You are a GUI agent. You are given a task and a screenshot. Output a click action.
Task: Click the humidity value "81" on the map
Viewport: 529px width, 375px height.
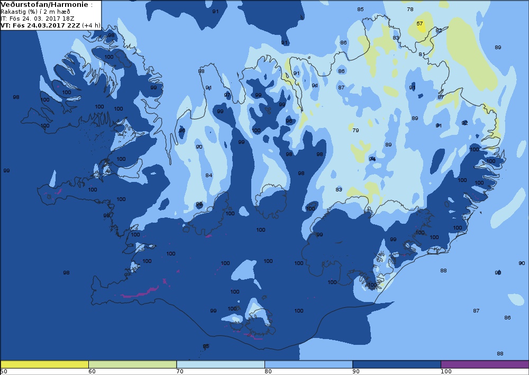[422, 54]
